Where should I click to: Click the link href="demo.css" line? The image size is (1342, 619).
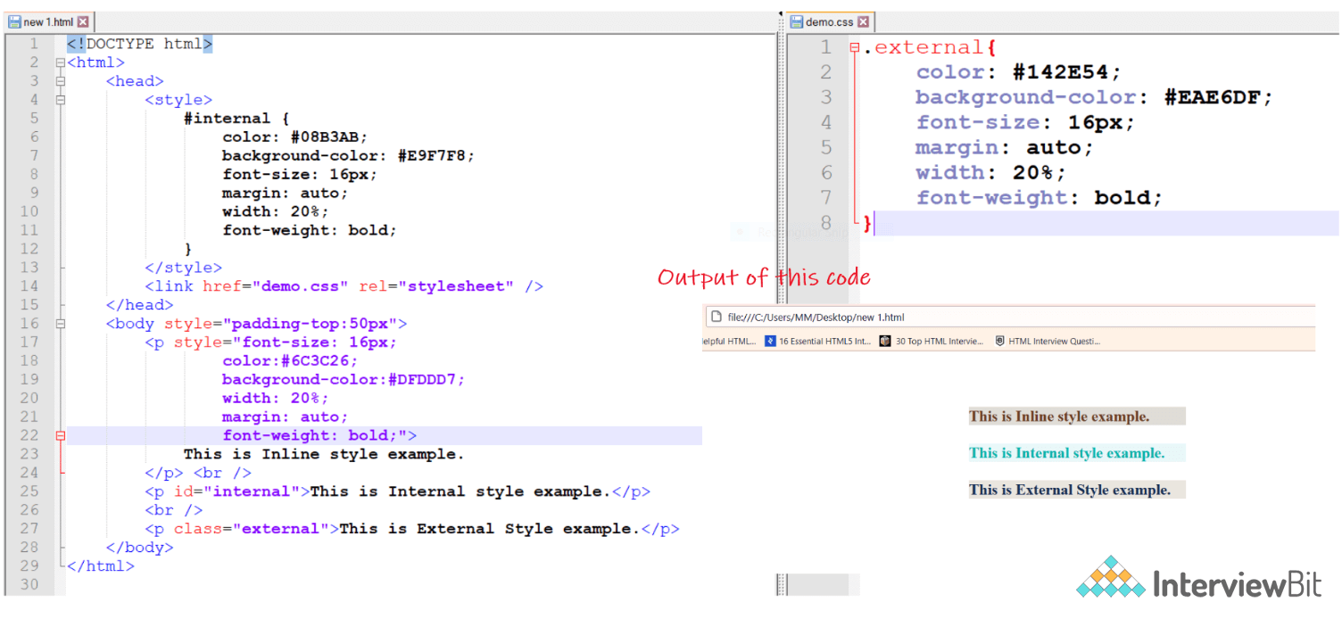(x=344, y=286)
